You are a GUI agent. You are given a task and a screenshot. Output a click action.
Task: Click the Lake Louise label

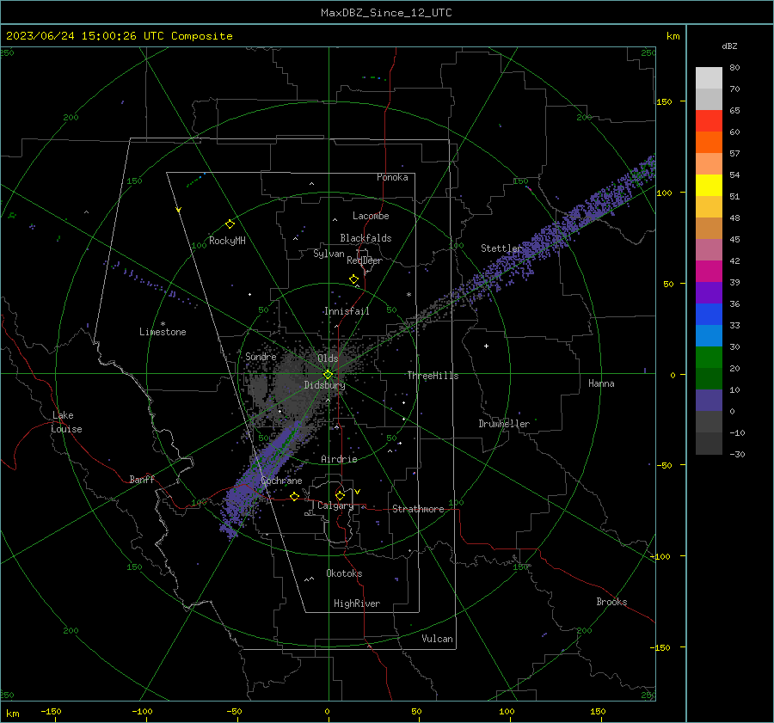(x=66, y=422)
